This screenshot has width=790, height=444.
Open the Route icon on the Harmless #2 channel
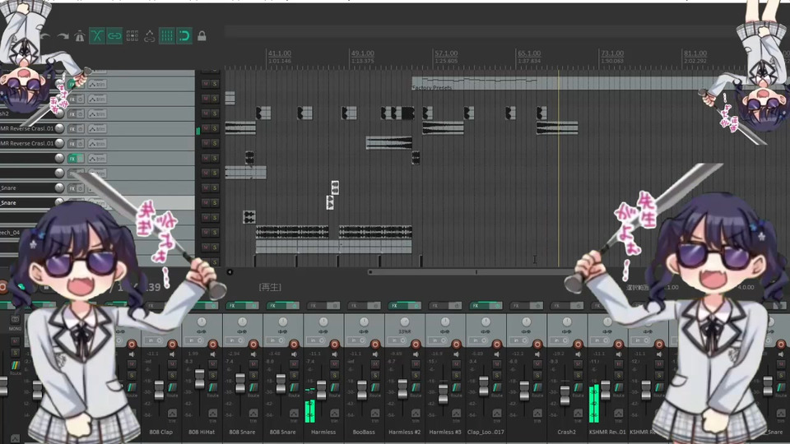pyautogui.click(x=416, y=388)
